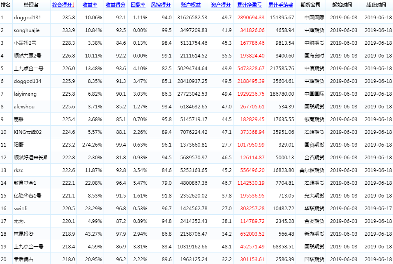Click futures company 光大期货
The image size is (393, 264).
tap(314, 196)
